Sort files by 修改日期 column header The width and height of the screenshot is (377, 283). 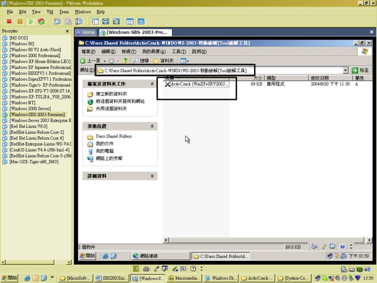tap(331, 78)
